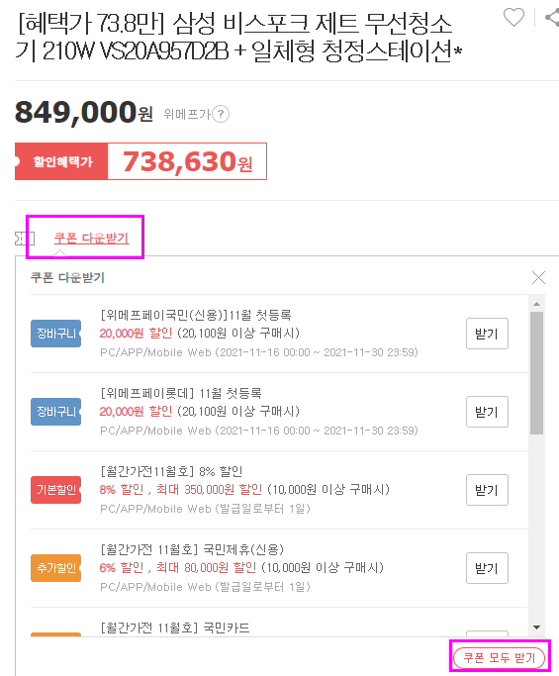Click the blue 장바구니 badge on 위메프페이국민 coupon
The image size is (559, 676).
coord(56,334)
